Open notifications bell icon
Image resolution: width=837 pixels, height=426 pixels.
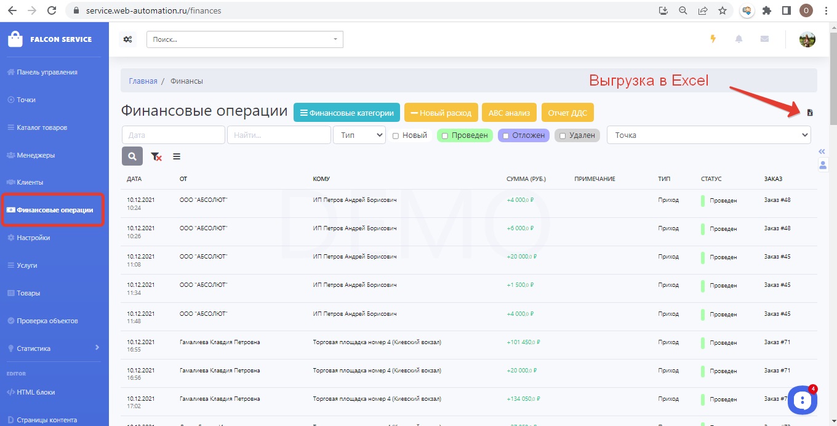[x=739, y=39]
